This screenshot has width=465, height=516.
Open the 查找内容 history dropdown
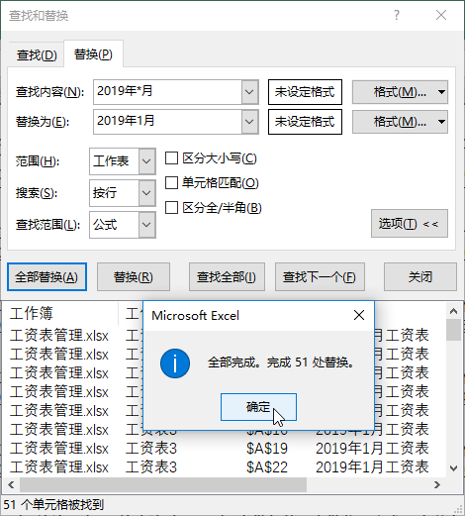tap(249, 92)
